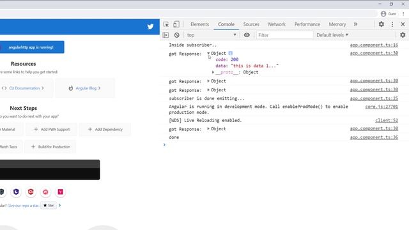Switch to the Sources tab

coord(251,24)
